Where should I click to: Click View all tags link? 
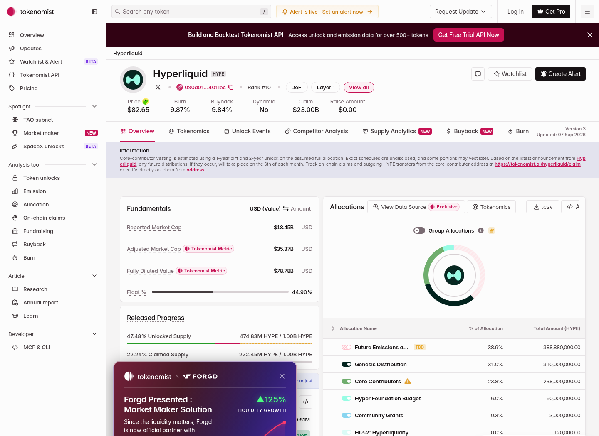pos(359,87)
